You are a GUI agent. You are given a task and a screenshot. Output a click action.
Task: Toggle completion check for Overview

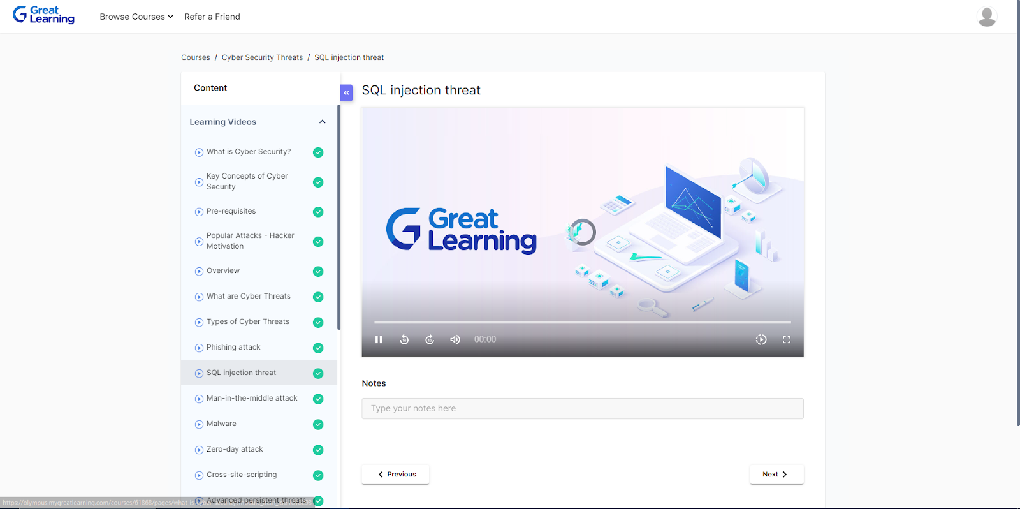coord(318,272)
